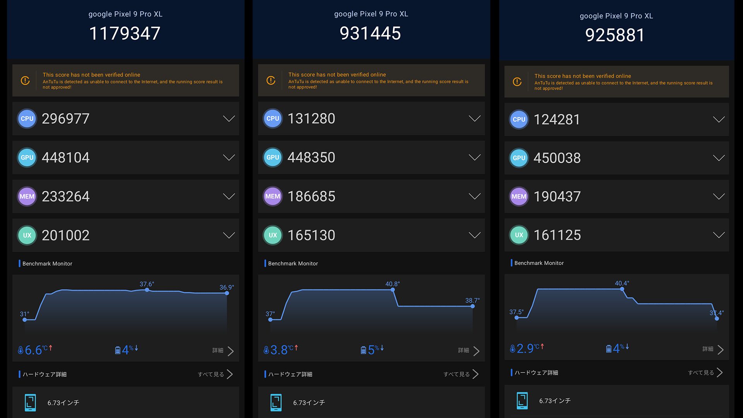Click the UX icon showing 161125
This screenshot has height=418, width=743.
click(x=519, y=235)
